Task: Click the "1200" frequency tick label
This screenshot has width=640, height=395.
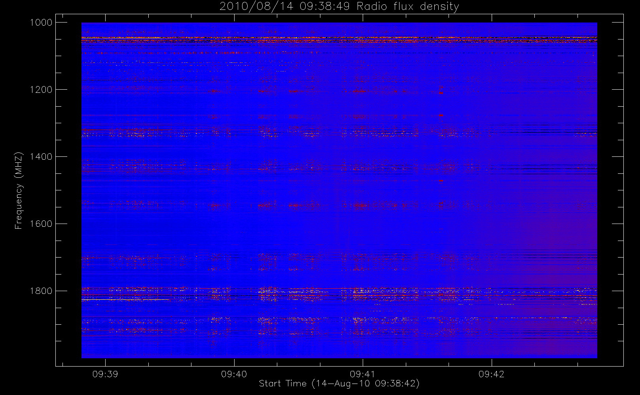Action: click(x=41, y=90)
